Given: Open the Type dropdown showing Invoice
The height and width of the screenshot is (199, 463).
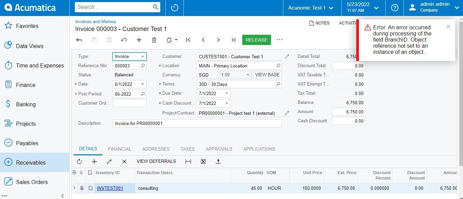Looking at the screenshot, I should 130,57.
